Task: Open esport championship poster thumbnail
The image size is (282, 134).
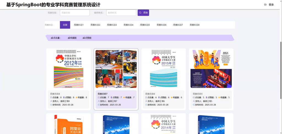Action: [211, 69]
